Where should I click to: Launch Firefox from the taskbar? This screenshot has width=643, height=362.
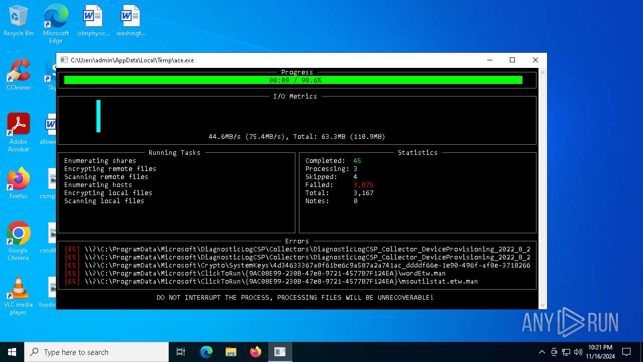pos(255,352)
